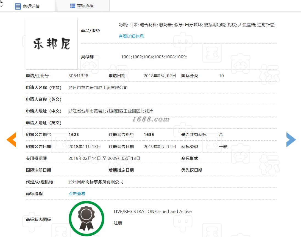Go to next image with blue arrow
Viewport: 301px width, 237px height.
pos(291,140)
